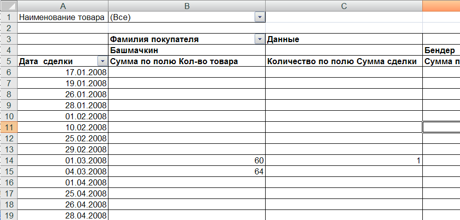Select row 7 header
460x220 pixels.
9,83
